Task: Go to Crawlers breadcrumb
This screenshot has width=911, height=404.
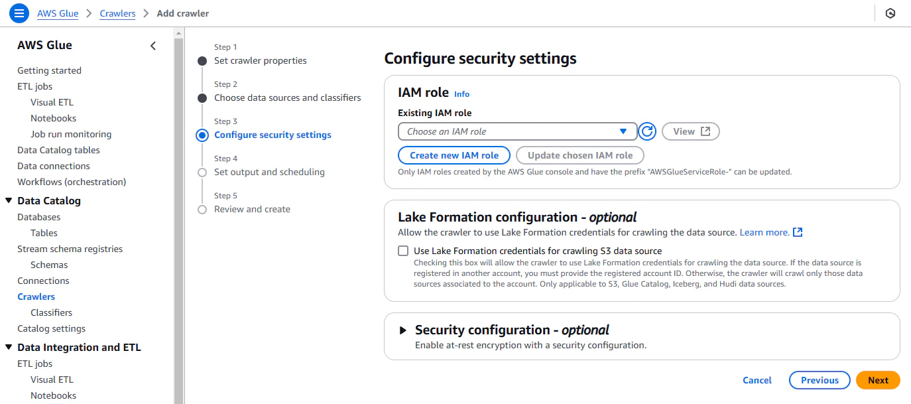Action: click(x=117, y=13)
